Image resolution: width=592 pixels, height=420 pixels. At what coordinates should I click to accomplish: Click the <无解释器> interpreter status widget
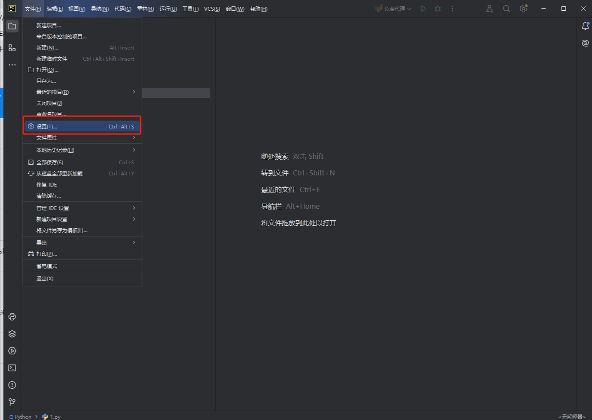point(572,417)
